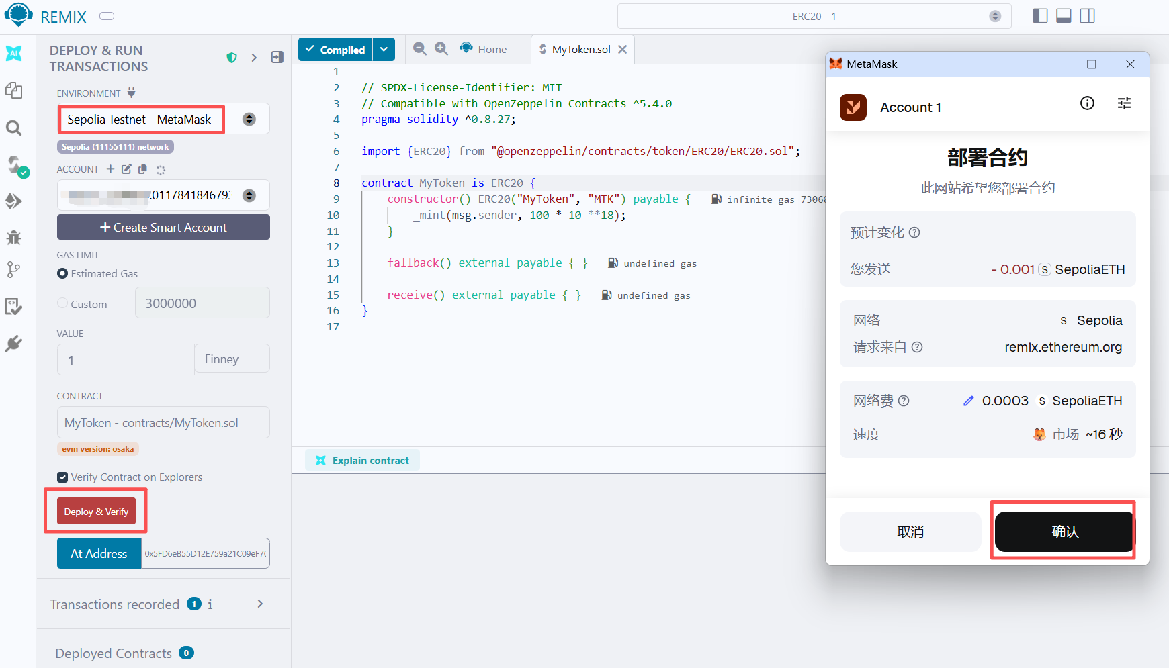This screenshot has width=1169, height=668.
Task: Select the Deploy & Run Ethereum sidebar icon
Action: (14, 201)
